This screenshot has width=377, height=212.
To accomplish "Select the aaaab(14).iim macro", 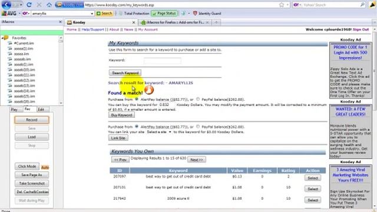I will pyautogui.click(x=24, y=91).
